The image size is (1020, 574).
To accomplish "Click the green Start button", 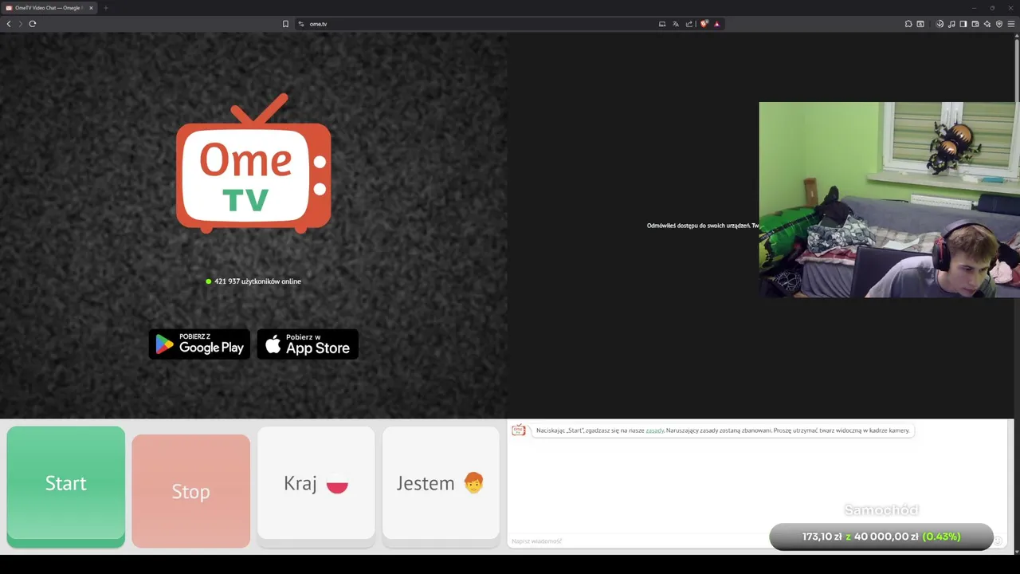I will pos(66,486).
